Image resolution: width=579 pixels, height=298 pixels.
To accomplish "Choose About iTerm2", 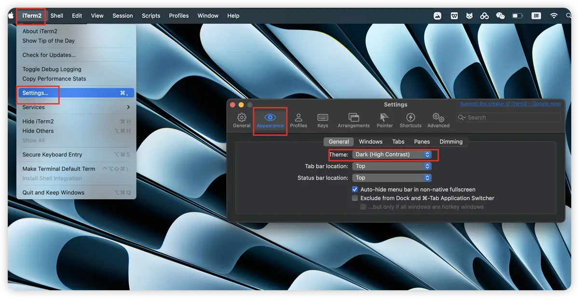I will point(76,31).
